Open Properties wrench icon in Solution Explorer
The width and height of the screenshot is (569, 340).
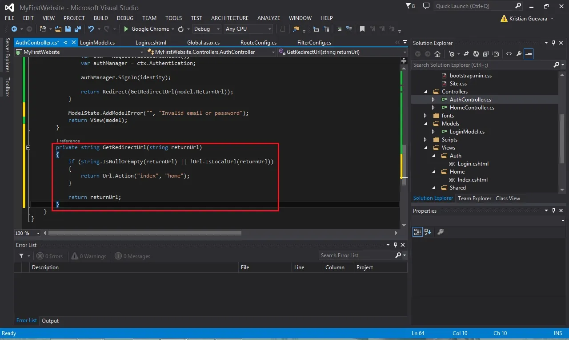coord(519,54)
